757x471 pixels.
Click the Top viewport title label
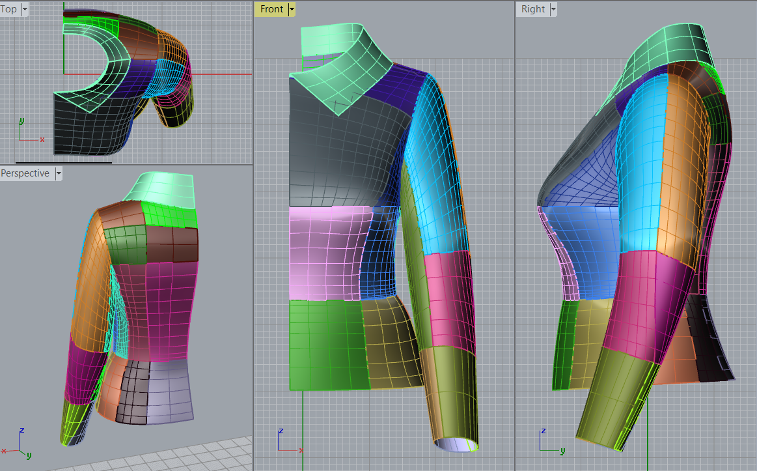(9, 9)
